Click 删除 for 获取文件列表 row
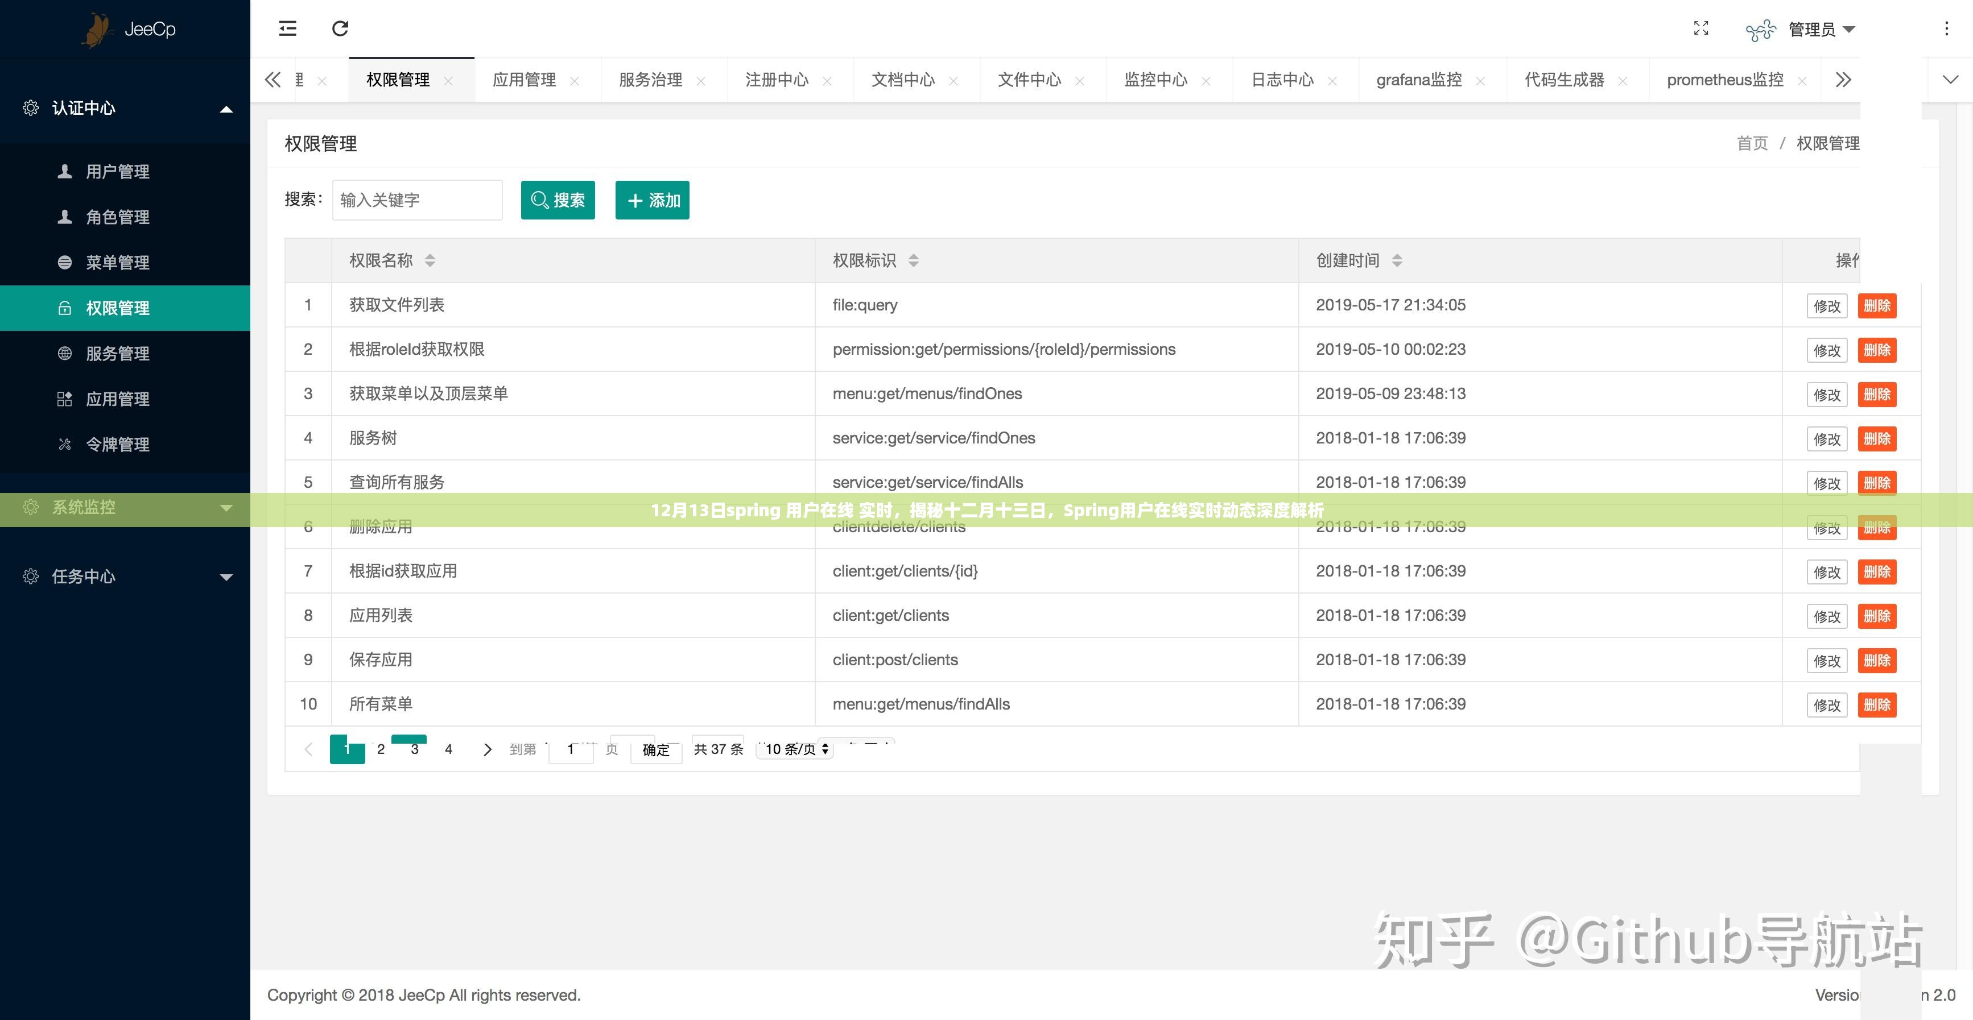Image resolution: width=1973 pixels, height=1020 pixels. coord(1877,306)
